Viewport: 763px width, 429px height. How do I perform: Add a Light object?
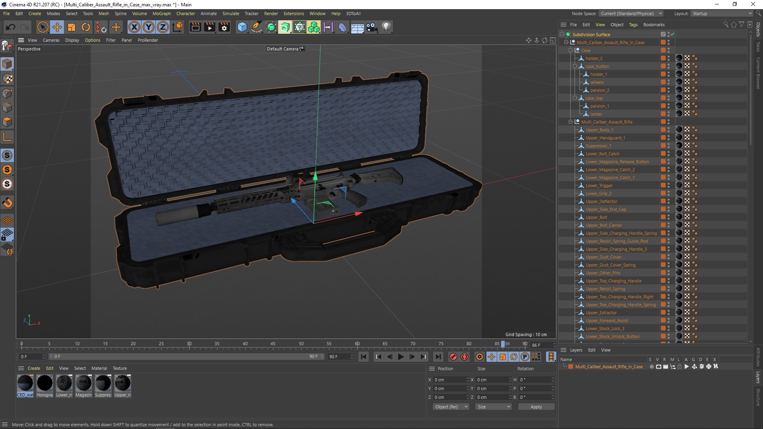[386, 27]
